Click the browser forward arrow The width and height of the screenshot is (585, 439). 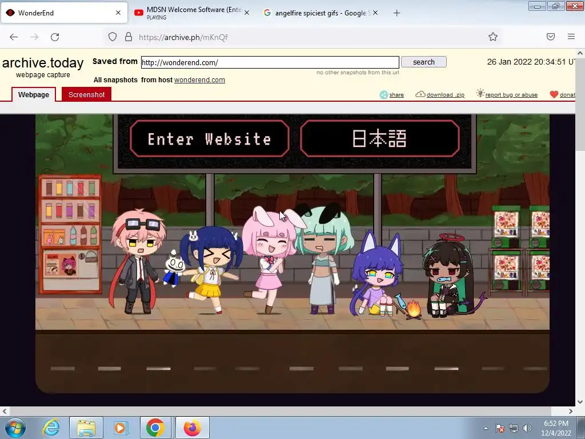tap(34, 37)
